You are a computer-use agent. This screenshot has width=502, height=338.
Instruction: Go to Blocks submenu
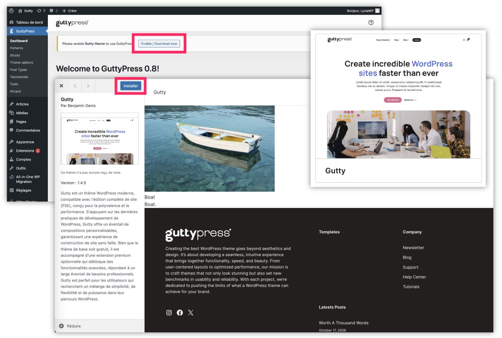[x=15, y=55]
